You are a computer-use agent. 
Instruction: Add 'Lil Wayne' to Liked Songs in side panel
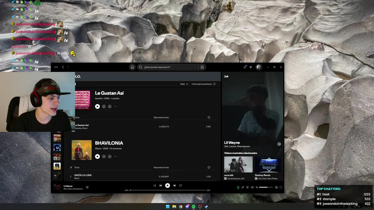[279, 144]
